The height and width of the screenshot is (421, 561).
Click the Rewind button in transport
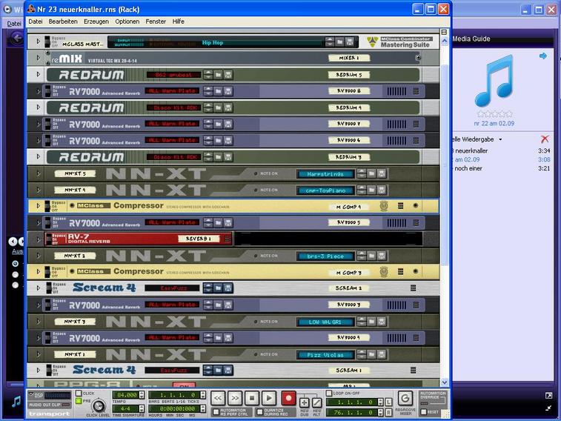(219, 398)
